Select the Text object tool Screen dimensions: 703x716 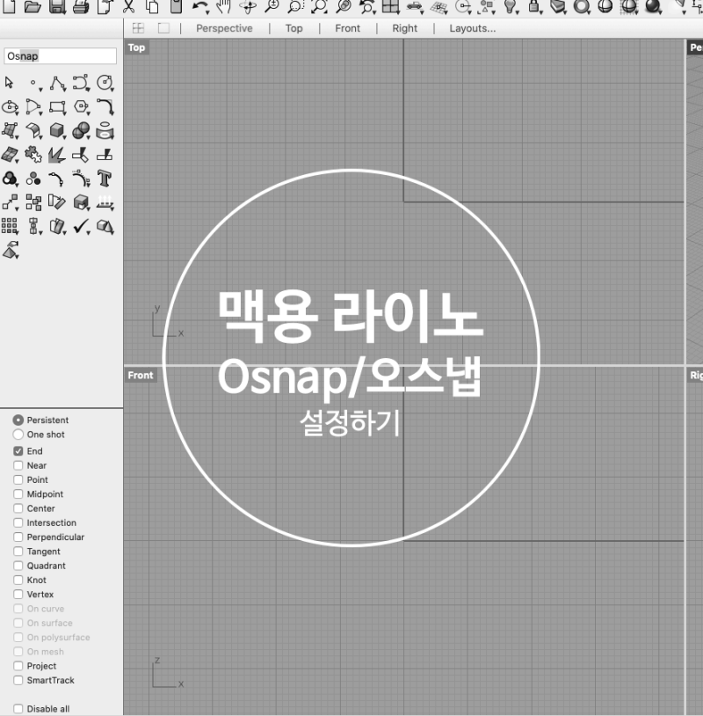[105, 178]
